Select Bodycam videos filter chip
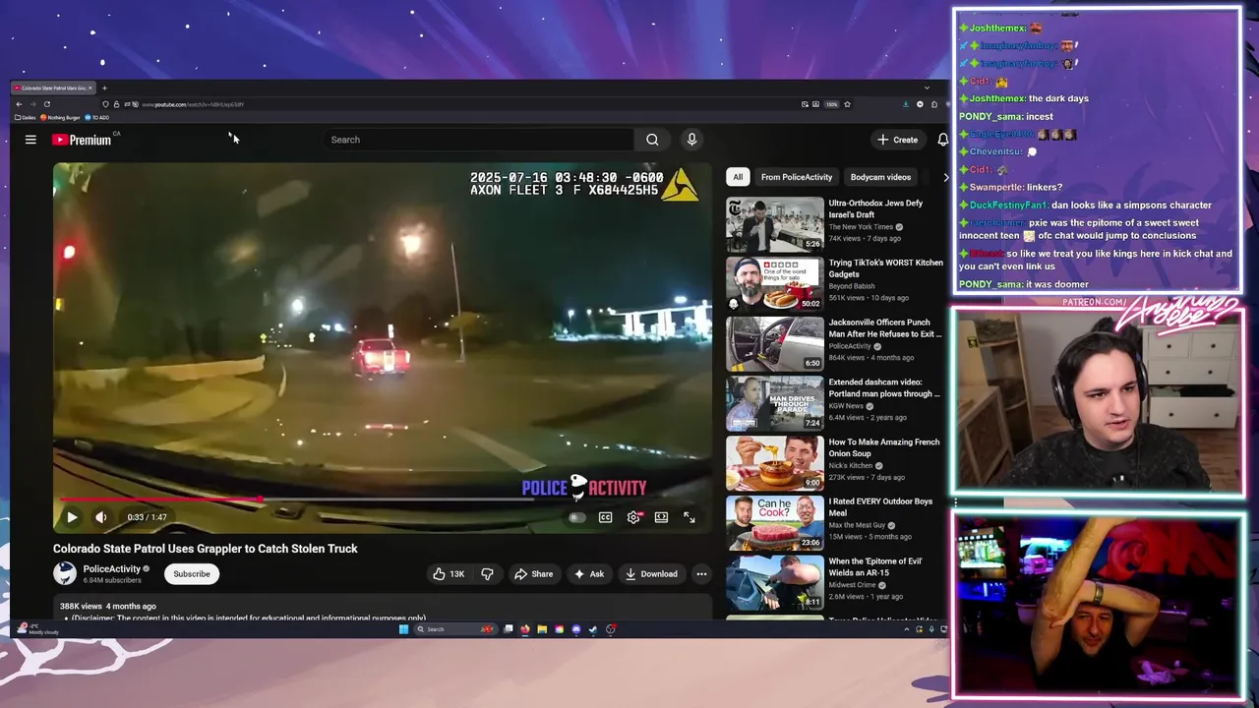The width and height of the screenshot is (1259, 708). 880,177
